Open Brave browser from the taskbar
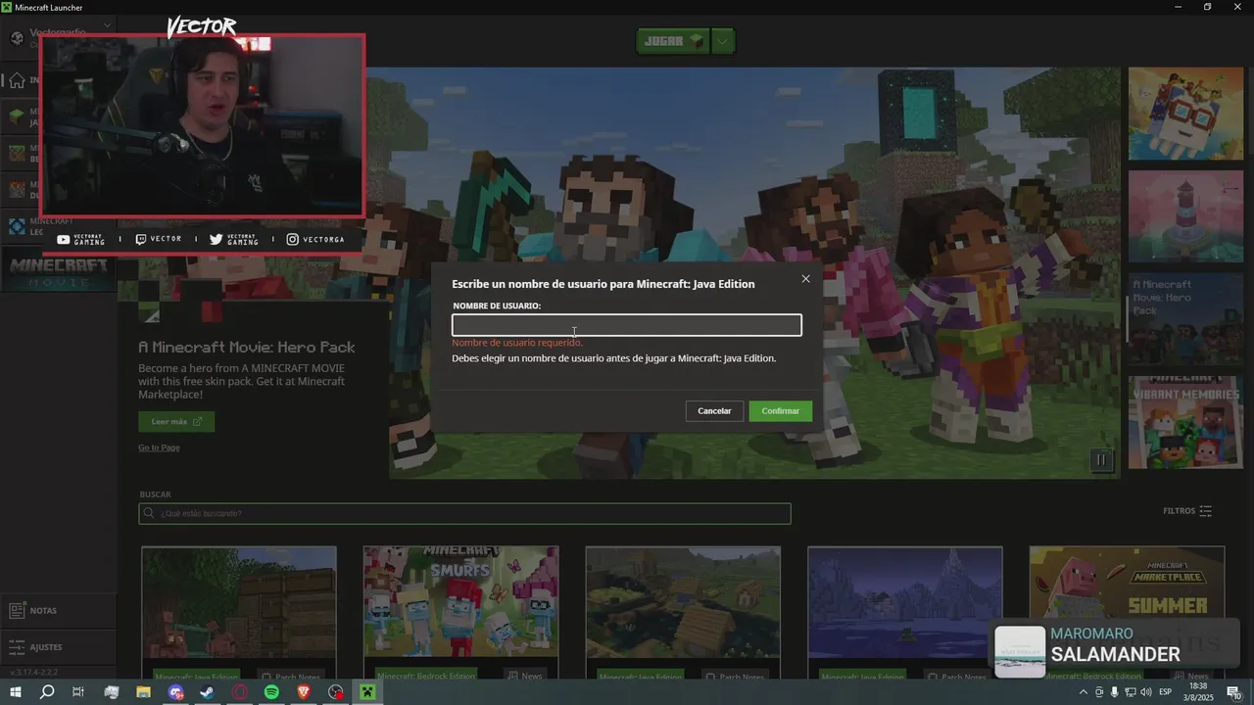The image size is (1254, 705). 304,692
